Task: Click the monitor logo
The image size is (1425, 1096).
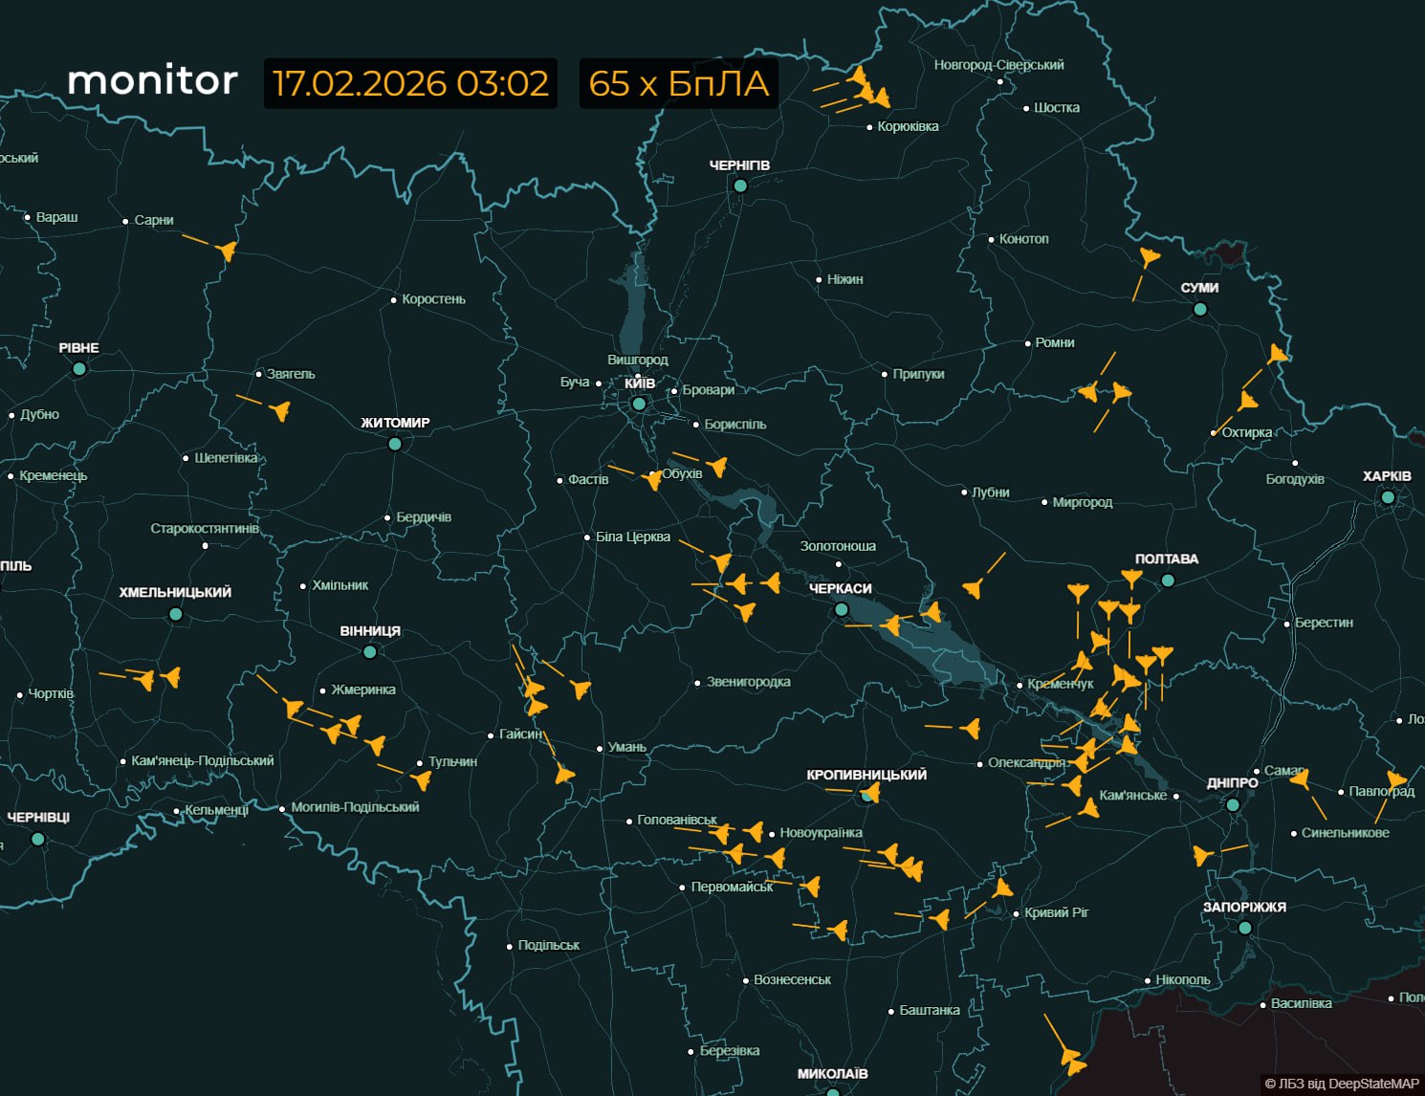Action: point(152,81)
